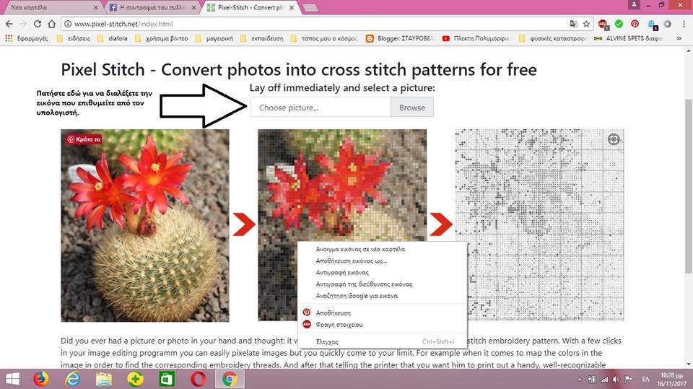Screen dimensions: 693x389
Task: Click the Browse button
Action: 412,108
